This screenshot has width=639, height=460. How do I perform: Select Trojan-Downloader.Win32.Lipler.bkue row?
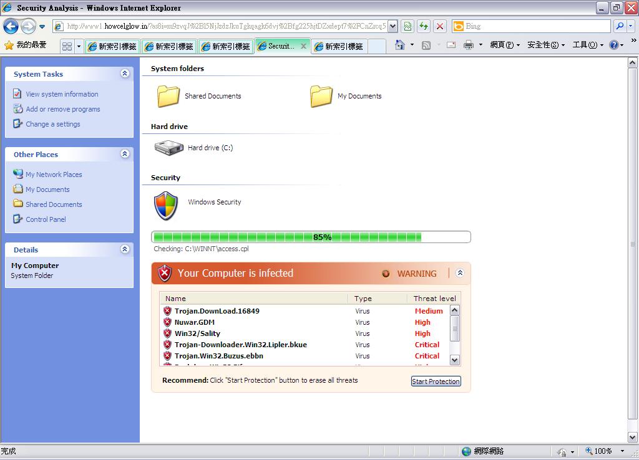click(x=305, y=345)
